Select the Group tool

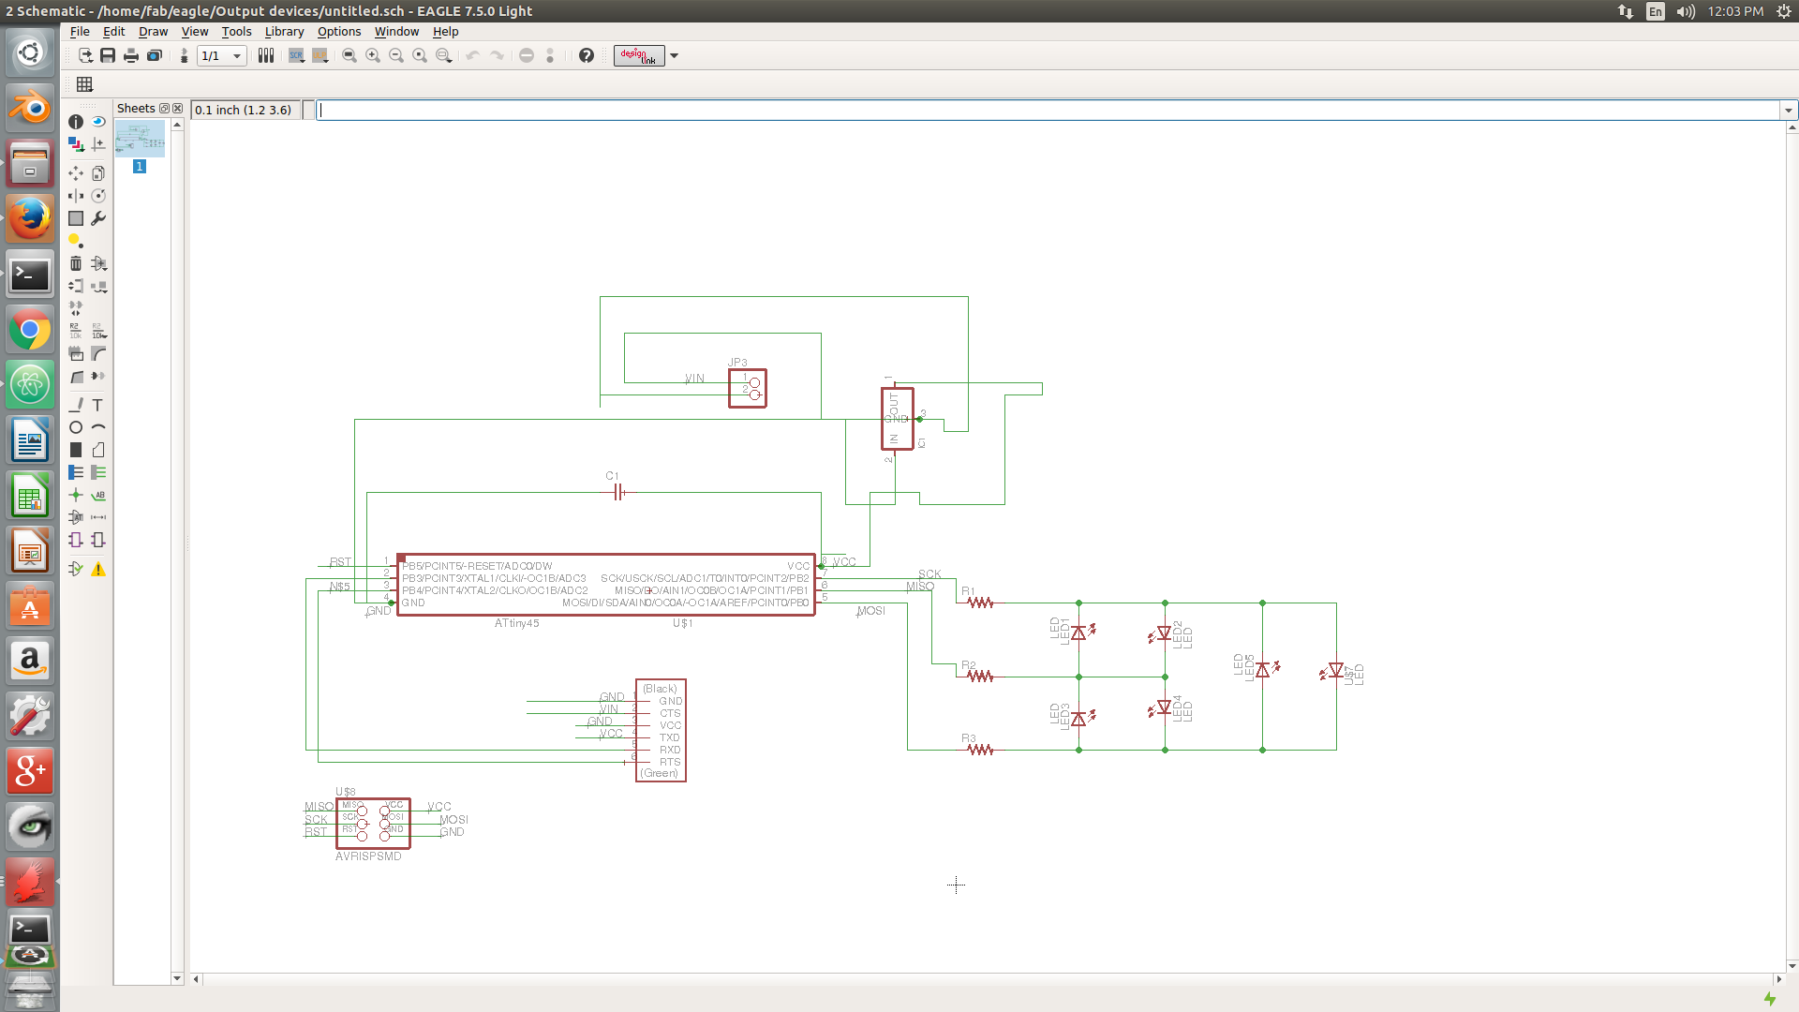click(76, 218)
